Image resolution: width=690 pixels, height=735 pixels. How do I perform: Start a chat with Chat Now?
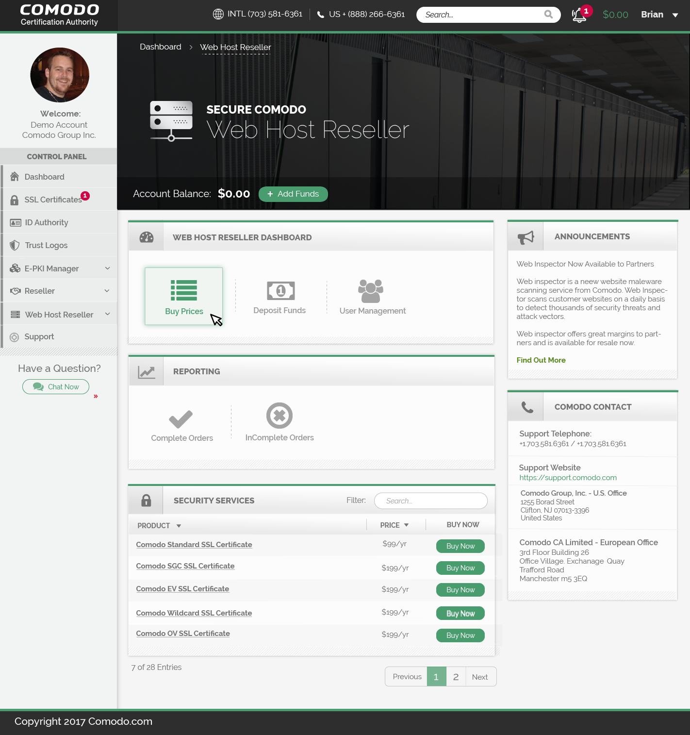[56, 387]
